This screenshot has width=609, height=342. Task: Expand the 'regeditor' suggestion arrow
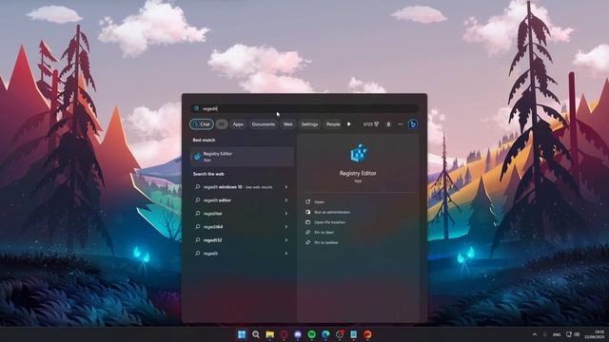point(286,213)
